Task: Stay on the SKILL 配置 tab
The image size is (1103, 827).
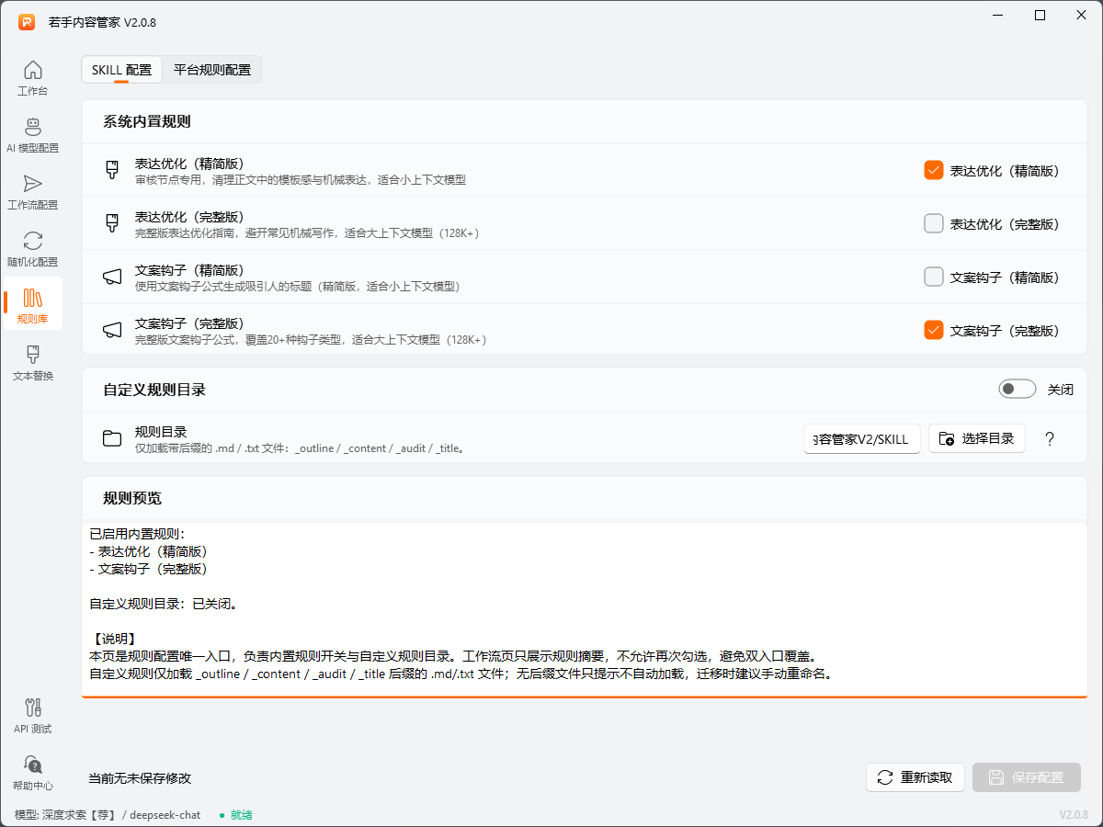Action: [x=121, y=69]
